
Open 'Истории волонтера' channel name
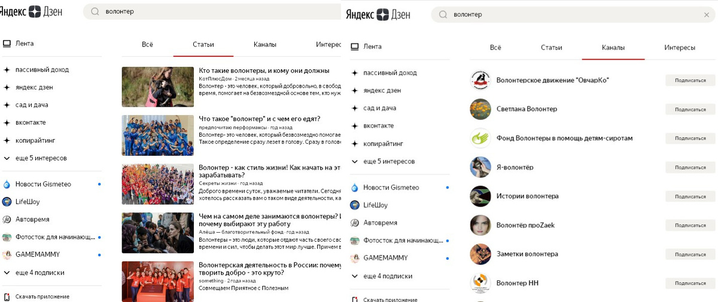coord(528,196)
